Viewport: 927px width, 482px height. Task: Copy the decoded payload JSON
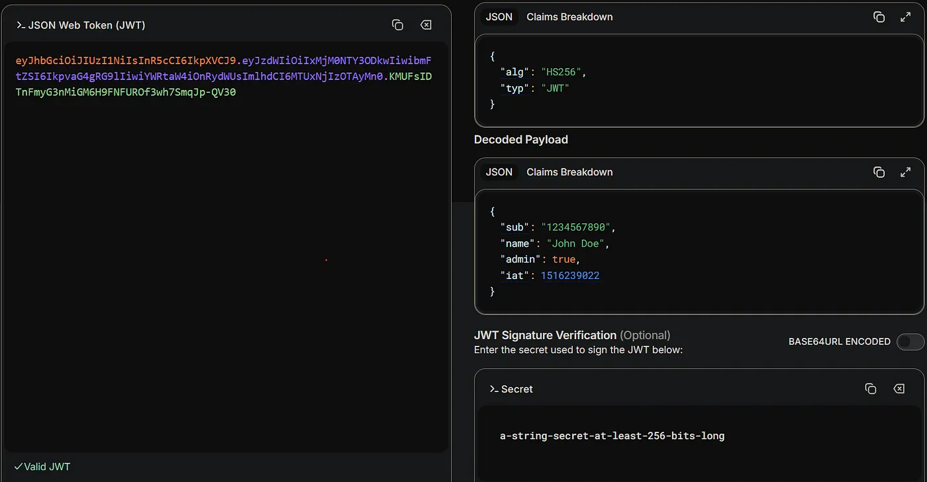(x=879, y=172)
